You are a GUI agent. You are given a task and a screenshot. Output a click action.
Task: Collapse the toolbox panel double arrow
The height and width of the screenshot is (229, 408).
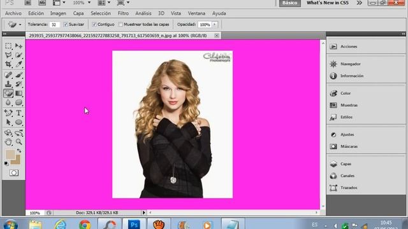[4, 34]
